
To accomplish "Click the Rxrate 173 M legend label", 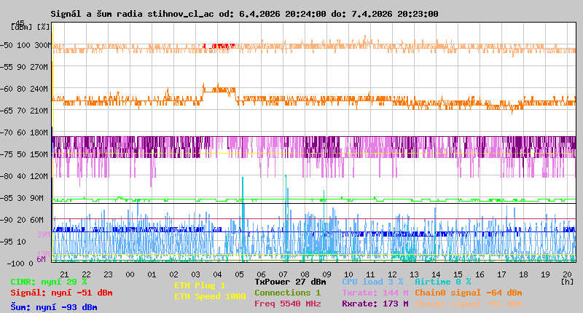I will 375,304.
